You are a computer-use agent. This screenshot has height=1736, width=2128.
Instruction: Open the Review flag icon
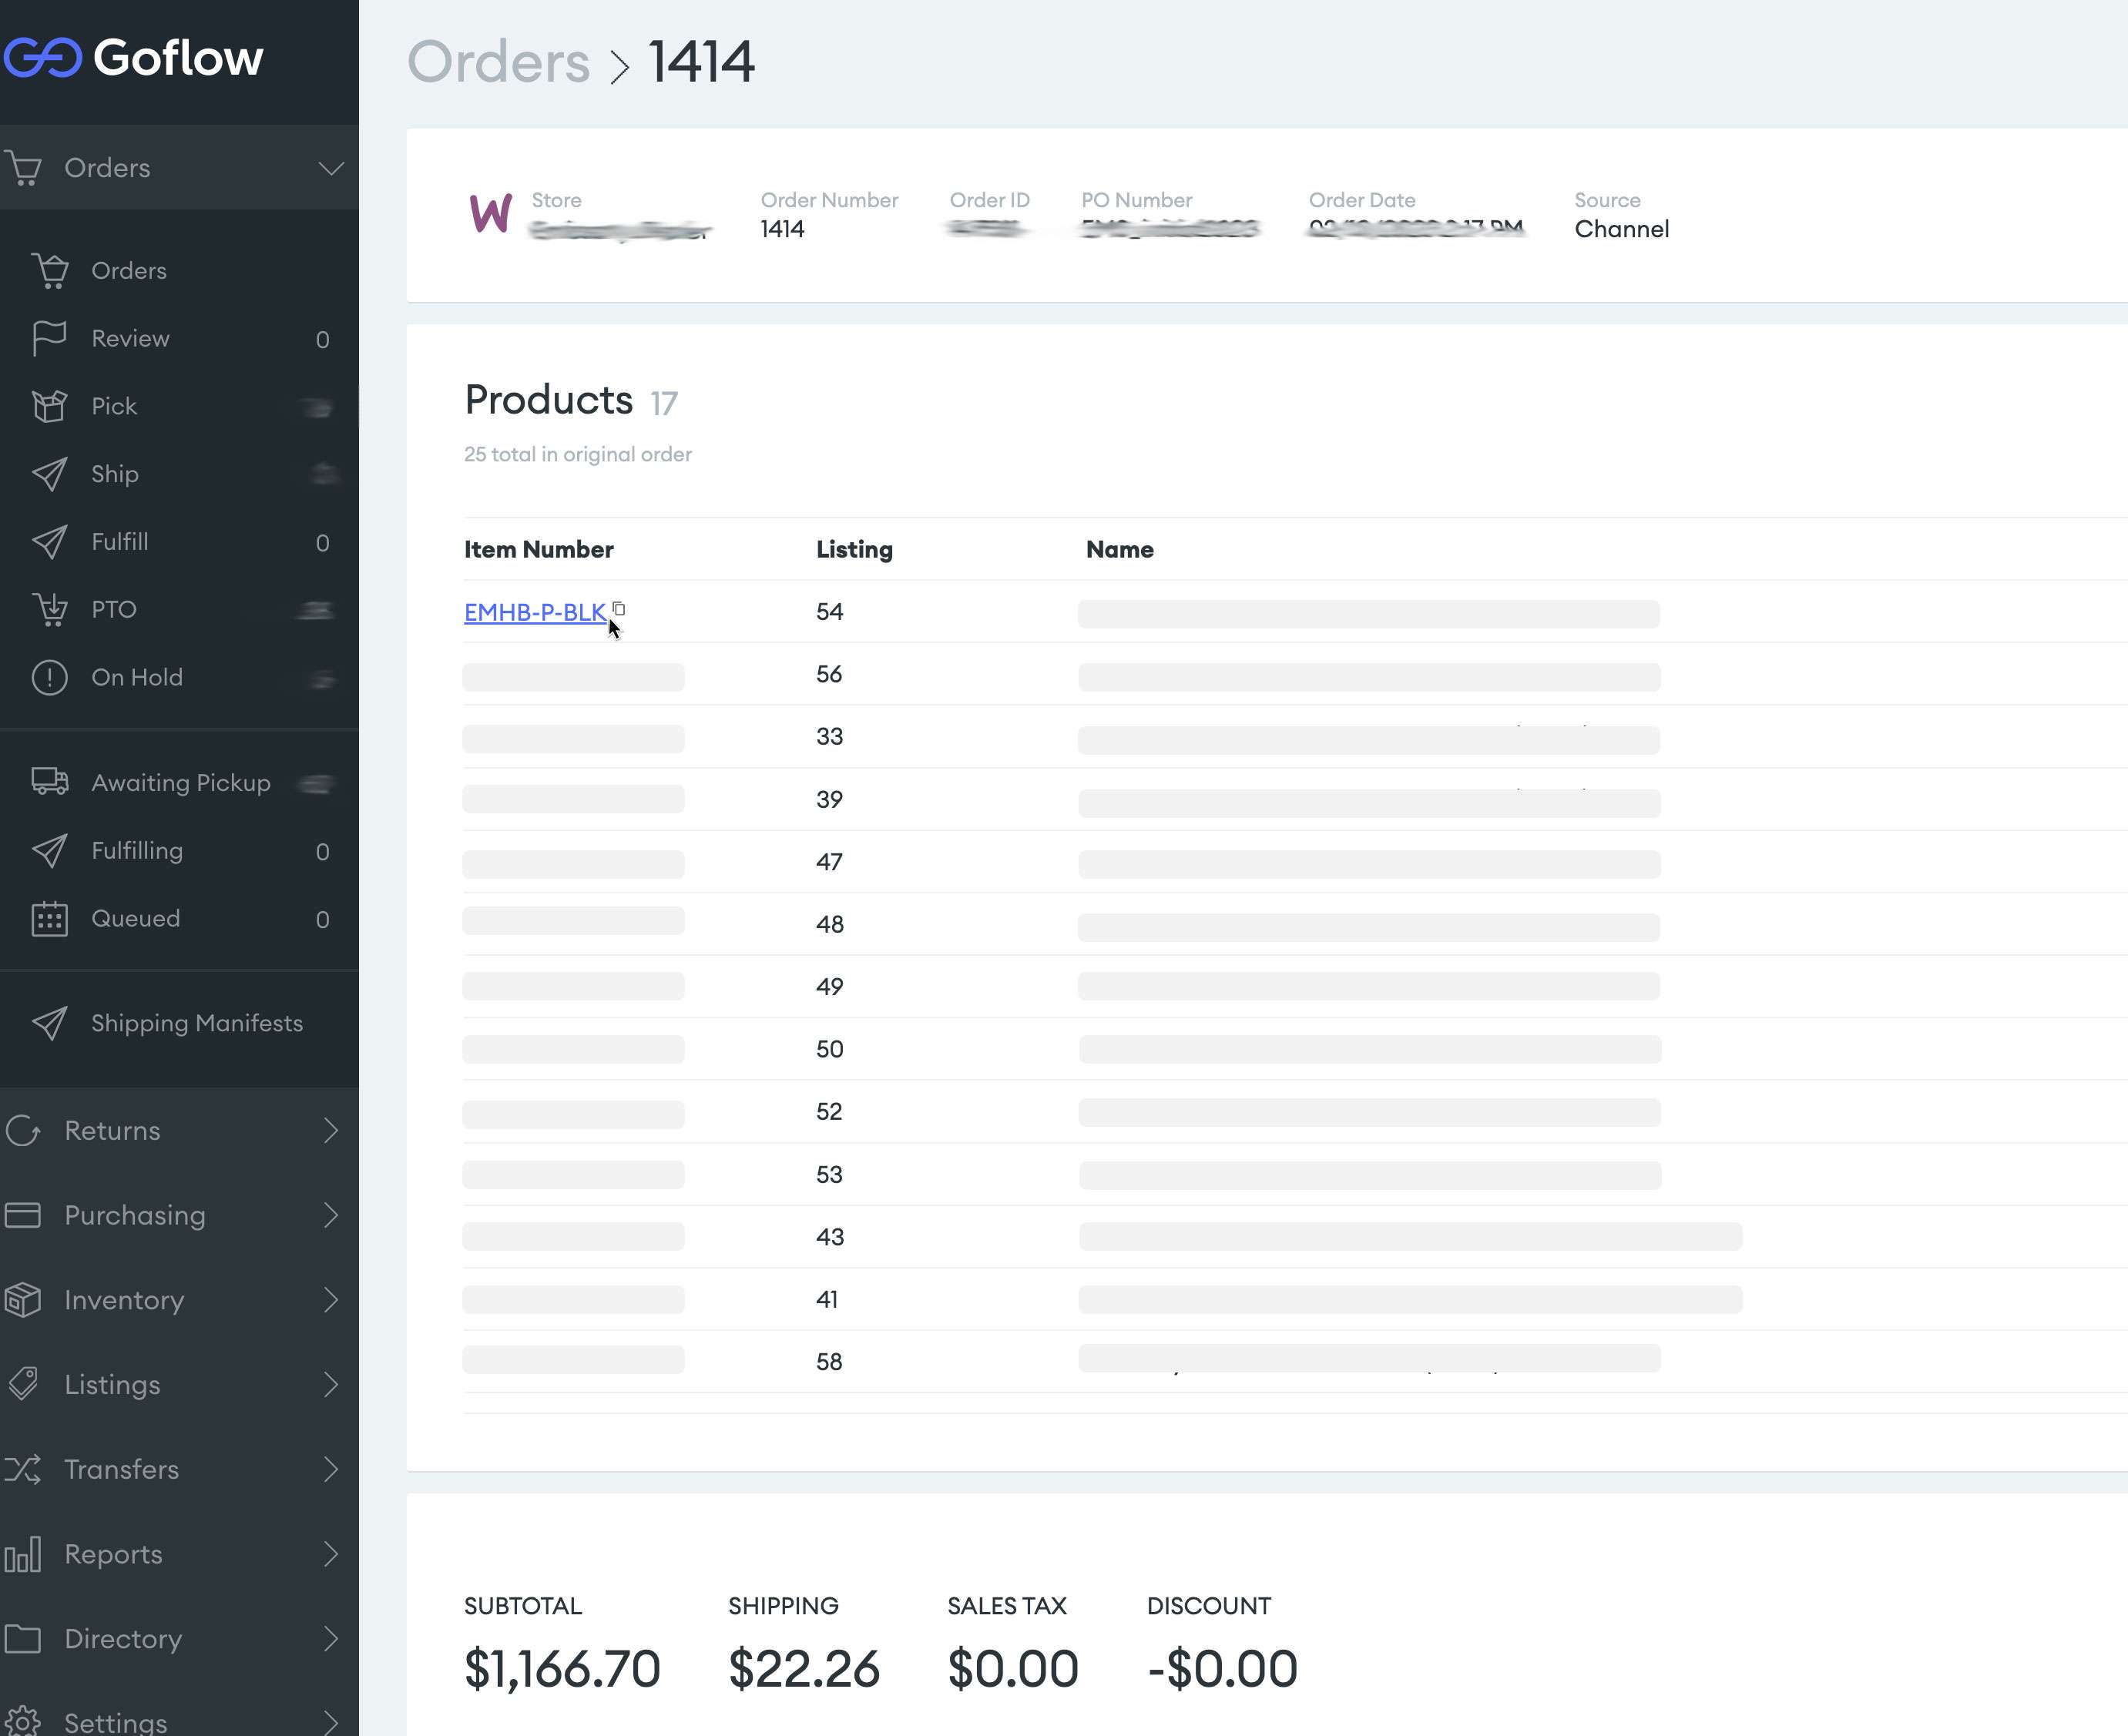[x=49, y=338]
